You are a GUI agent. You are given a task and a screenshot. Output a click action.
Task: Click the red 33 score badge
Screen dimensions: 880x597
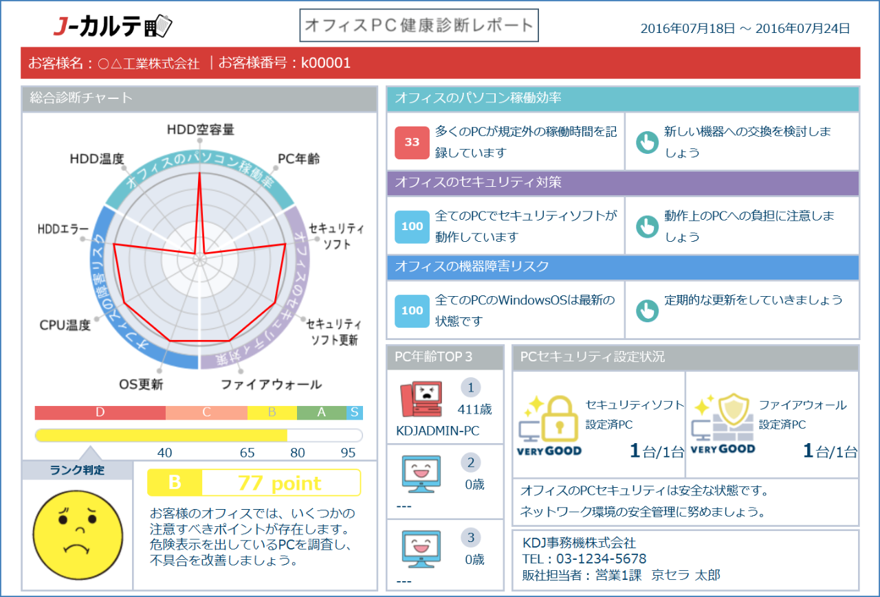click(412, 142)
